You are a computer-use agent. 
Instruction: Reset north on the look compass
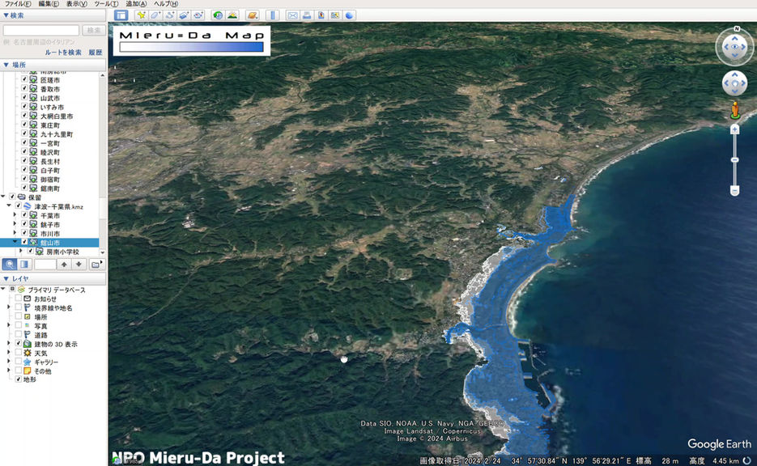click(x=737, y=29)
